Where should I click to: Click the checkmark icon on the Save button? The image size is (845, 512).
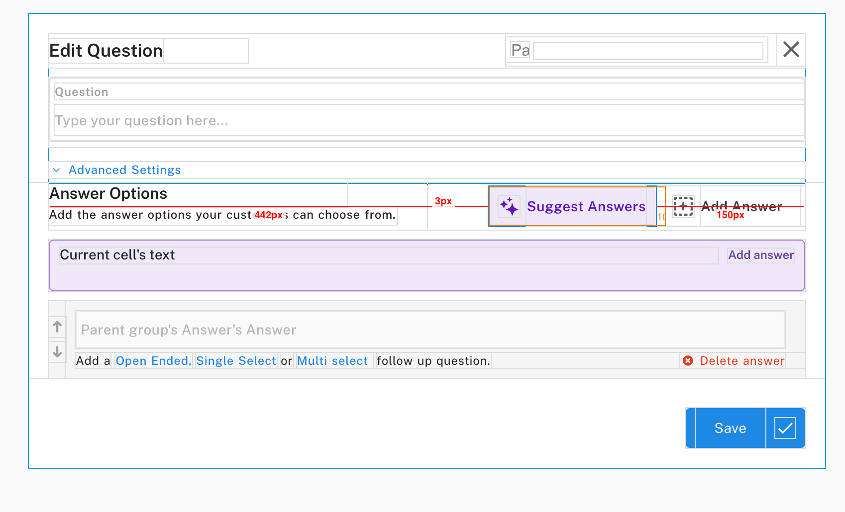(x=785, y=427)
